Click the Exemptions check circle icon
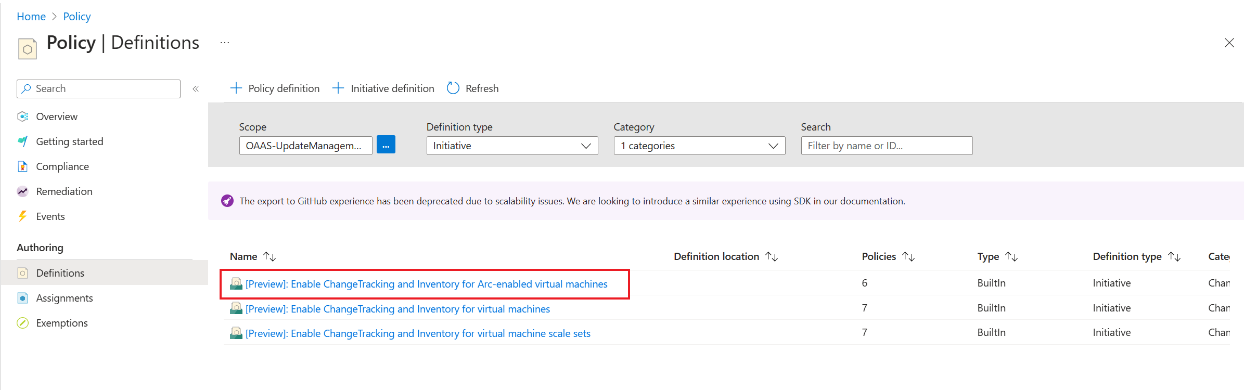The height and width of the screenshot is (390, 1244). [23, 323]
